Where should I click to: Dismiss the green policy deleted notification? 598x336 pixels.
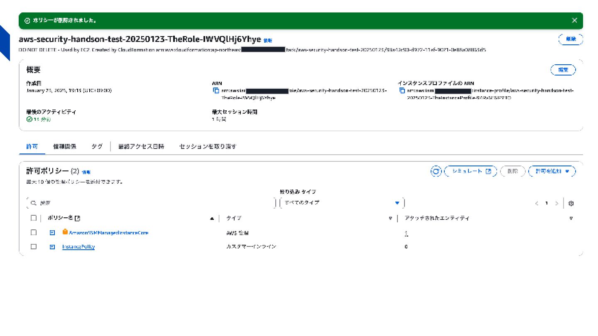(x=574, y=20)
